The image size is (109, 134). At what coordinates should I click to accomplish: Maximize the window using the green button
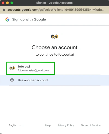point(12,3)
